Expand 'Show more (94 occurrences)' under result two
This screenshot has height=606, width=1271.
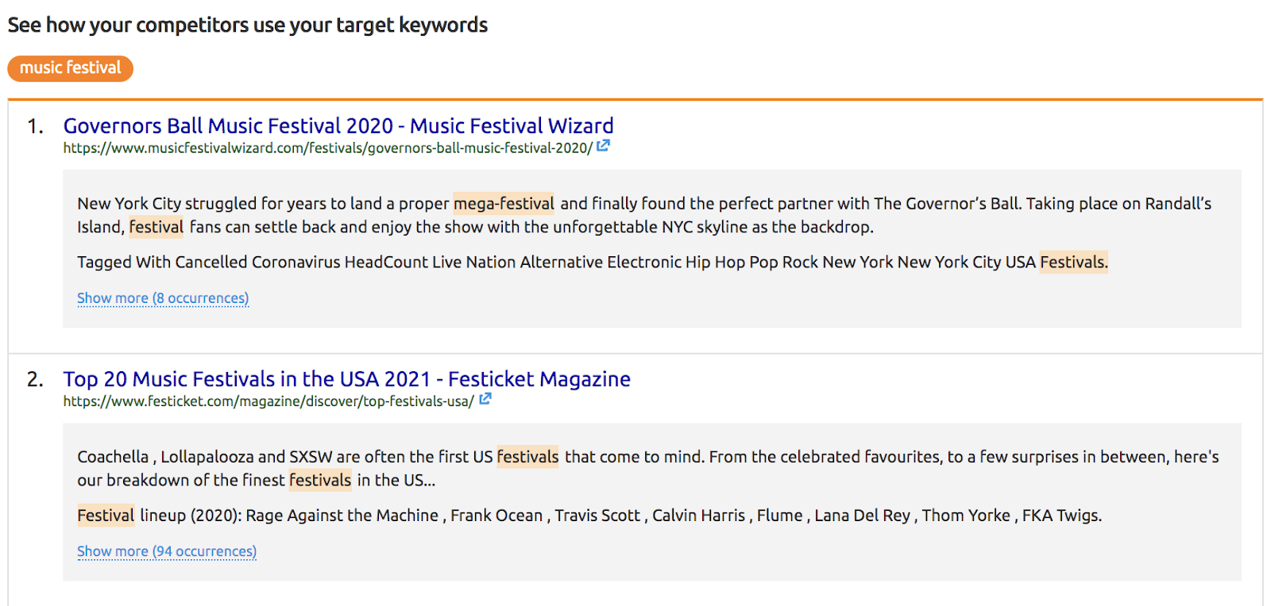166,550
